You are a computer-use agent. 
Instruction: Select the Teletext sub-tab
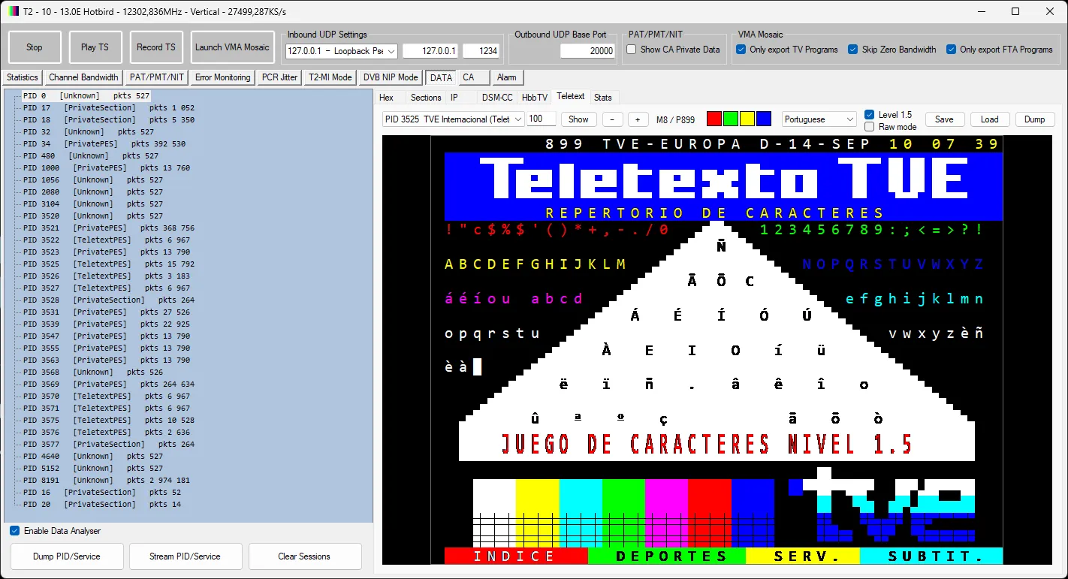click(571, 97)
